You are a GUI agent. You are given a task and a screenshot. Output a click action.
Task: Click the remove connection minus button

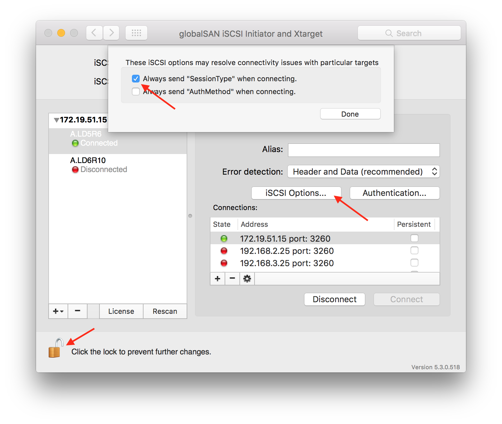coord(232,279)
